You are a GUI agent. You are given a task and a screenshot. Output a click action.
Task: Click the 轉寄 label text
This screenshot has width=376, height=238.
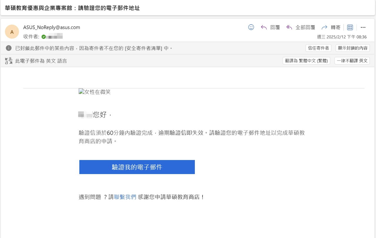click(335, 27)
